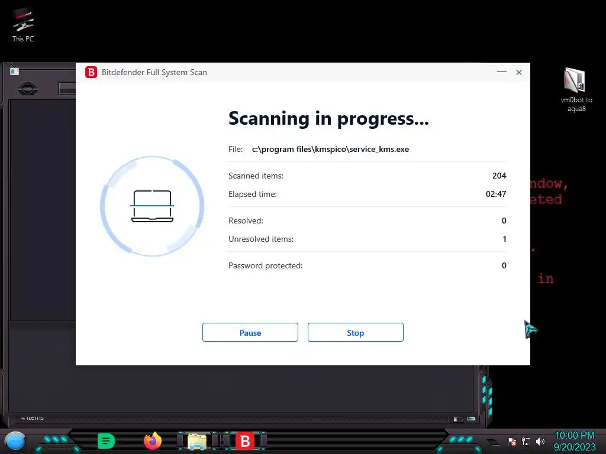
Task: Open the Start orb button
Action: point(15,441)
